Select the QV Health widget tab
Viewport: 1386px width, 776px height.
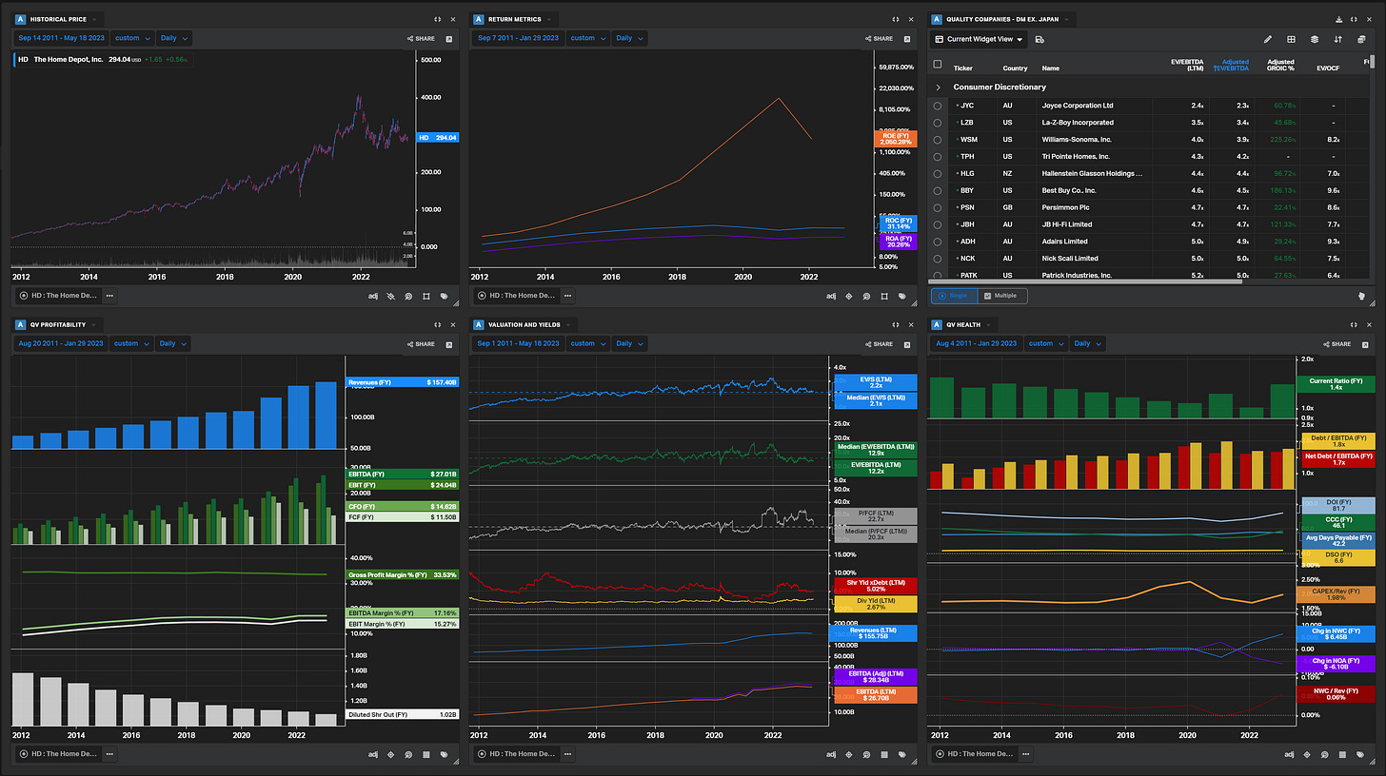(x=963, y=324)
